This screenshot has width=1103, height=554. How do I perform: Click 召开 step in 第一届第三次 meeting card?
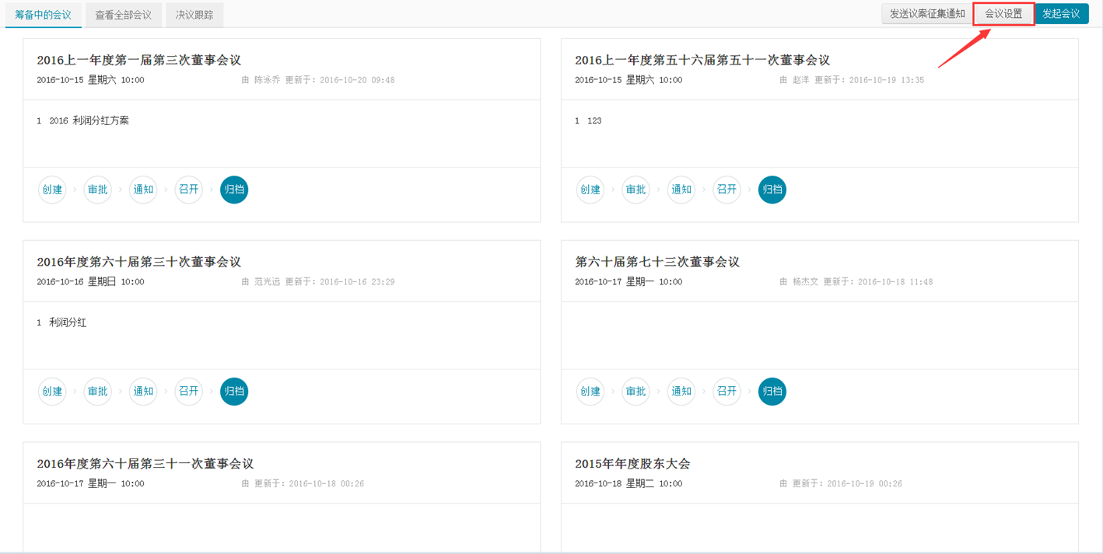189,190
